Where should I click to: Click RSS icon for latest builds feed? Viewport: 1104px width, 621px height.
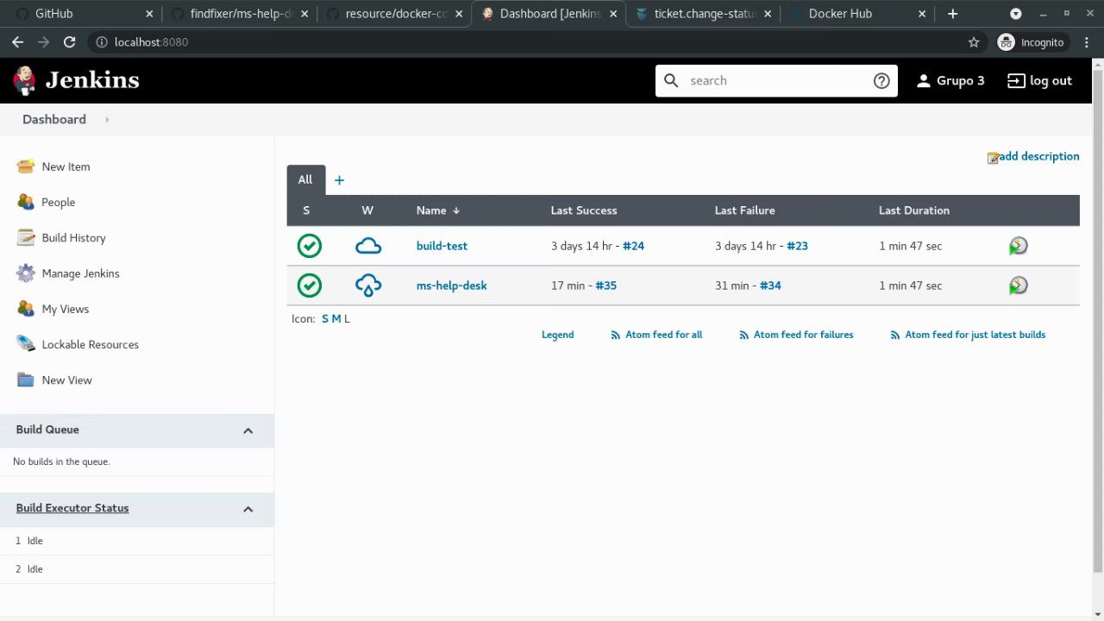[894, 335]
